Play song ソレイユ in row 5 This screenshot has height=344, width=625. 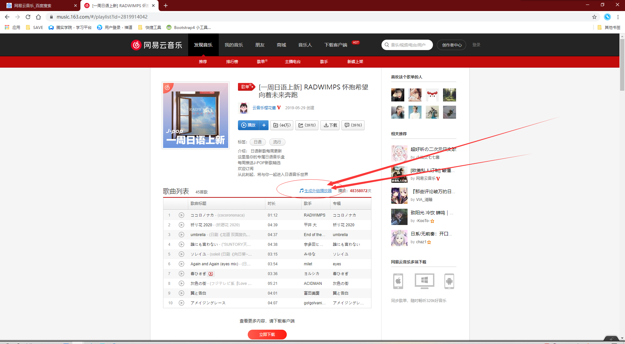point(181,254)
